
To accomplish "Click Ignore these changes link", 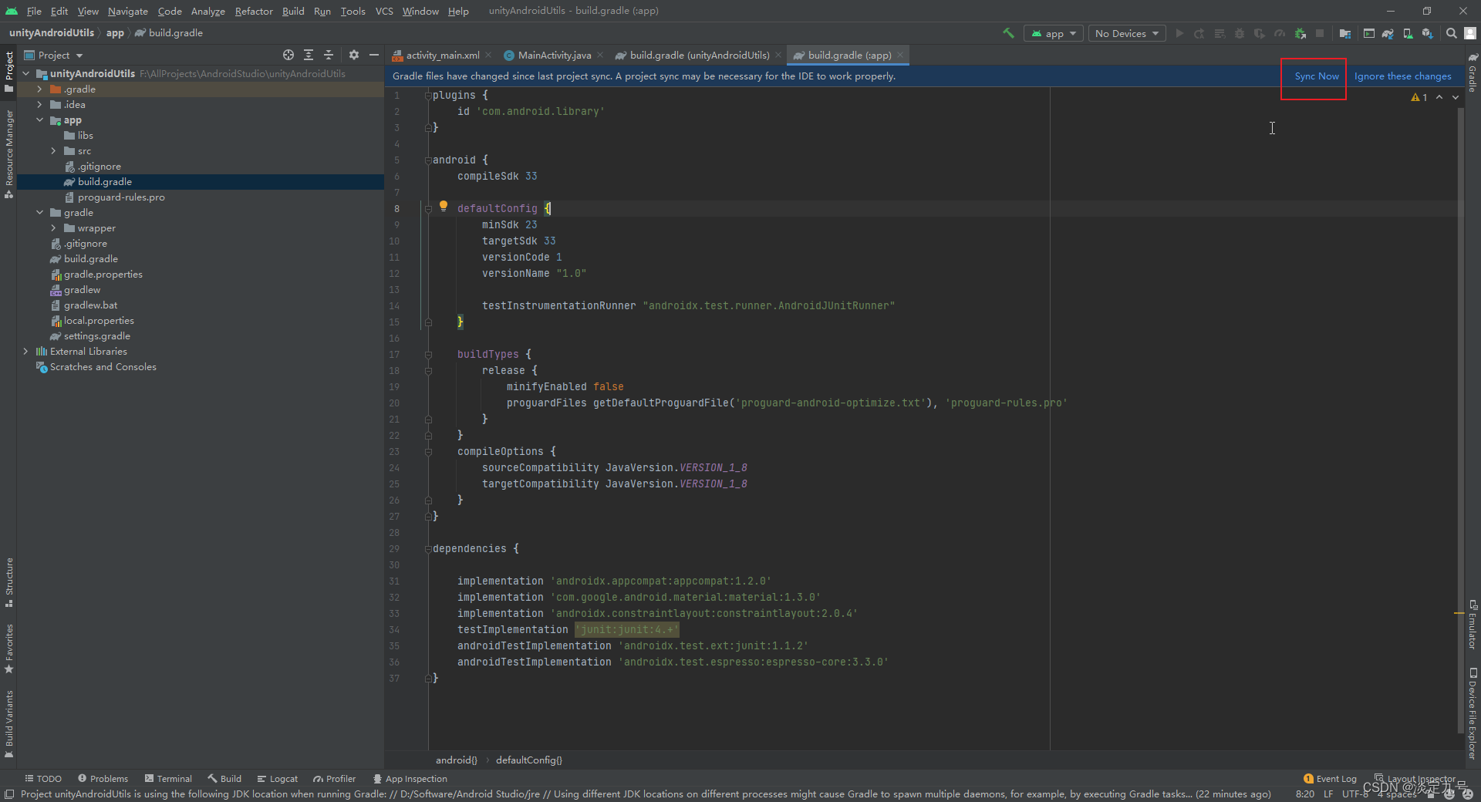I will tap(1402, 76).
